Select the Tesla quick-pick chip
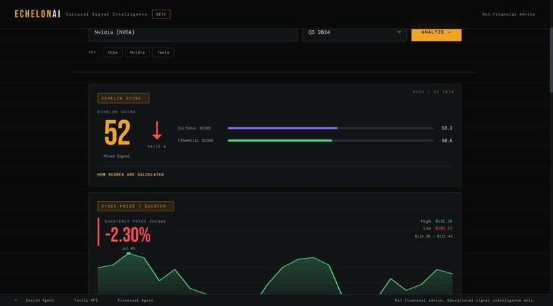 click(x=163, y=53)
